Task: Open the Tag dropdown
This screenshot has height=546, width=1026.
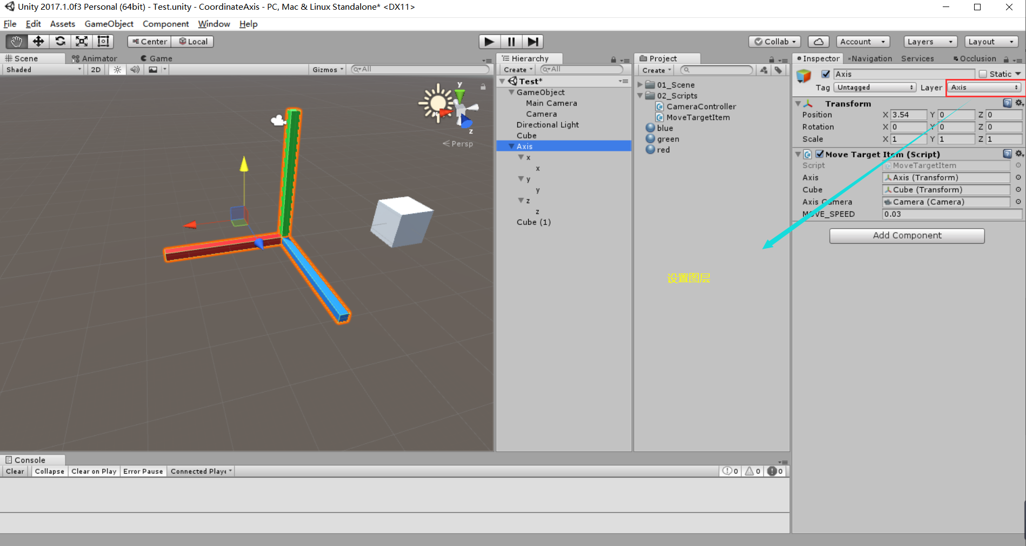Action: [x=875, y=88]
